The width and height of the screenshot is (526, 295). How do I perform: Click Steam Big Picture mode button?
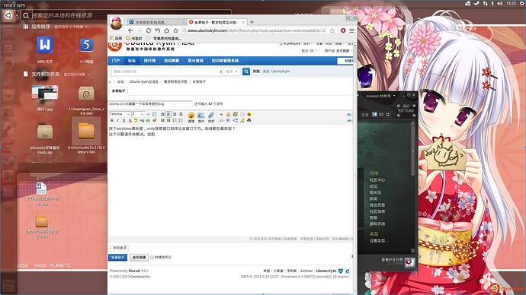[406, 110]
